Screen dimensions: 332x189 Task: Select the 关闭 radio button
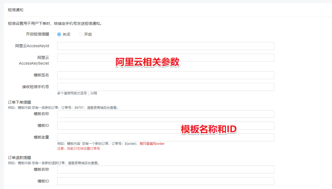coord(59,34)
